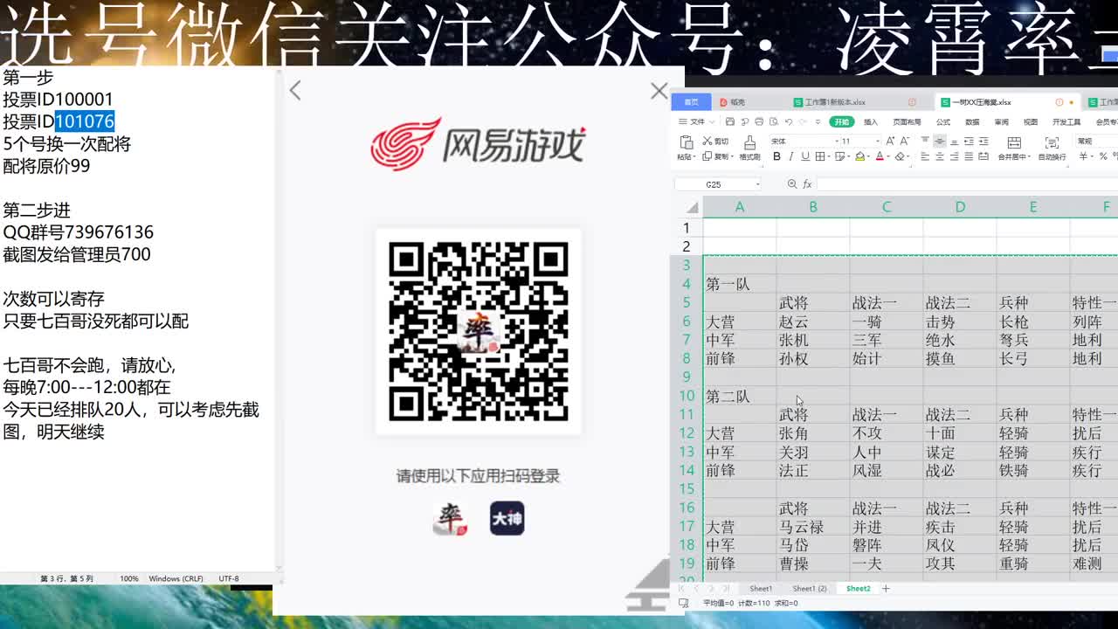Set vertical alignment to middle
Screen dimensions: 1118x629
coord(940,141)
